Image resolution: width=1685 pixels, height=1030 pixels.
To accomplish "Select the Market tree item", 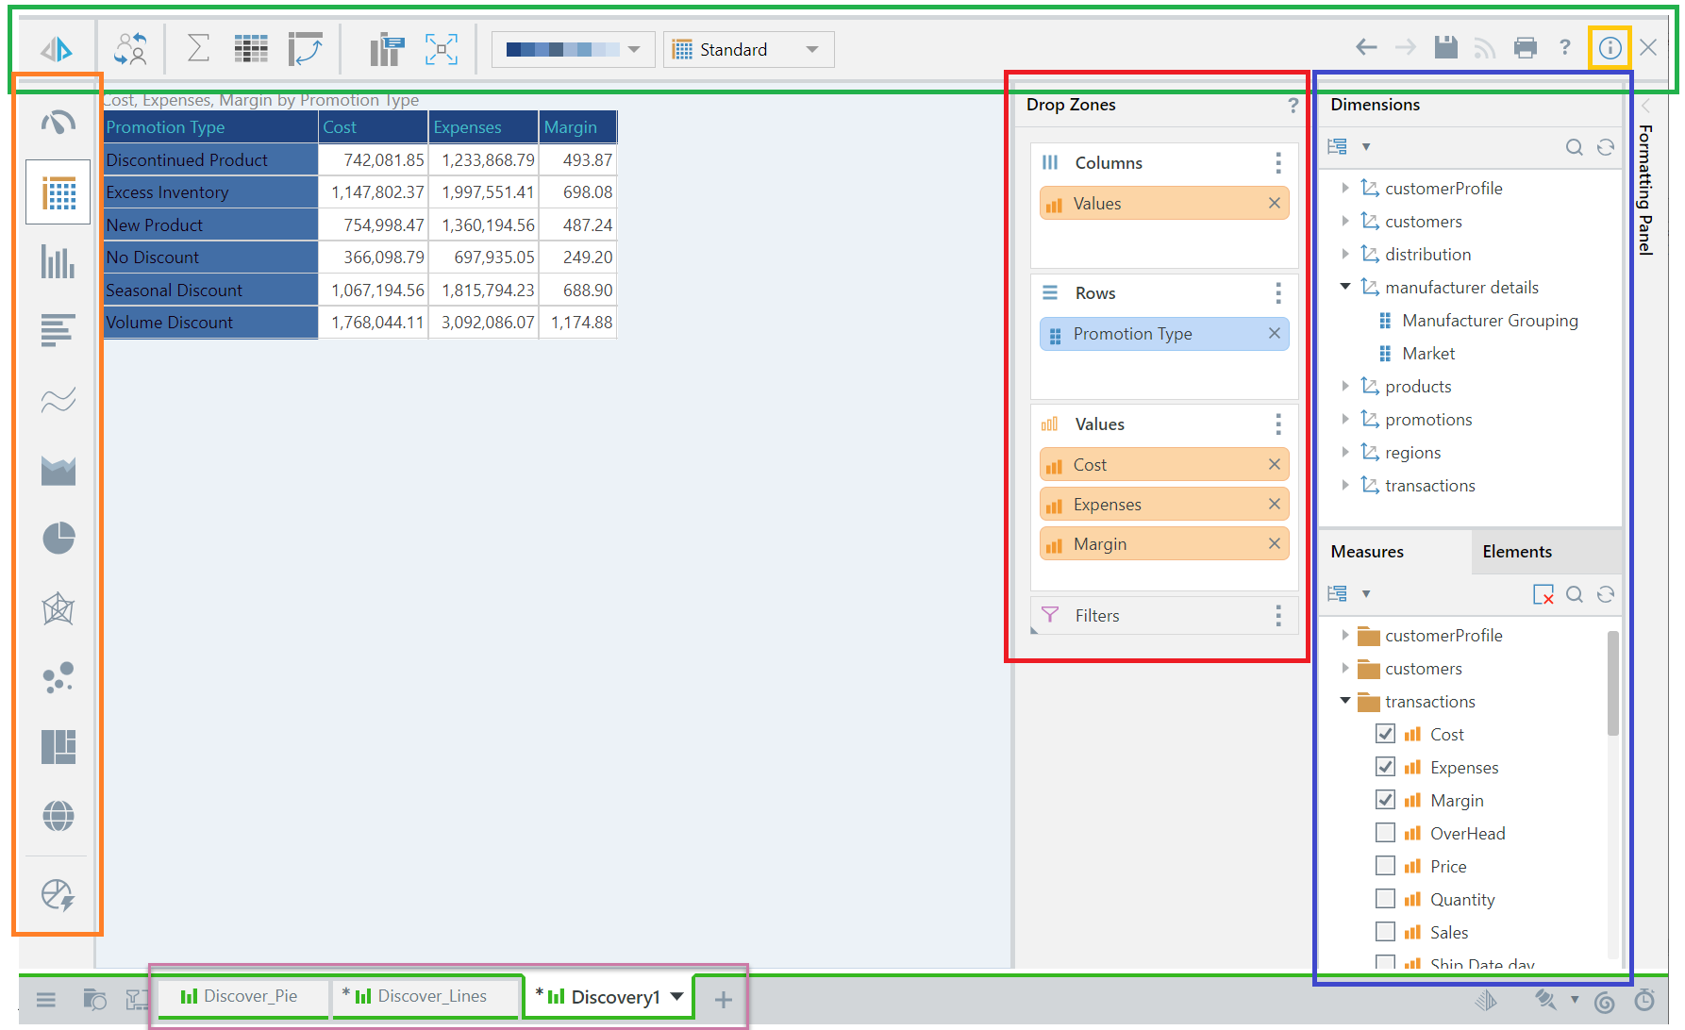I will click(1428, 353).
